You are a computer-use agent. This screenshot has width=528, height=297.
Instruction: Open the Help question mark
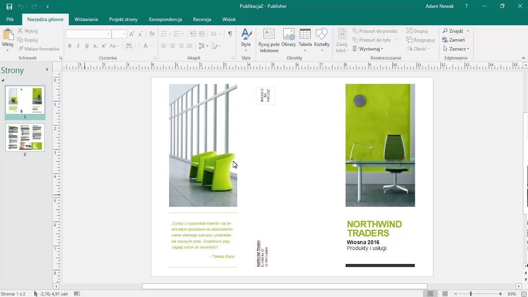click(x=467, y=6)
